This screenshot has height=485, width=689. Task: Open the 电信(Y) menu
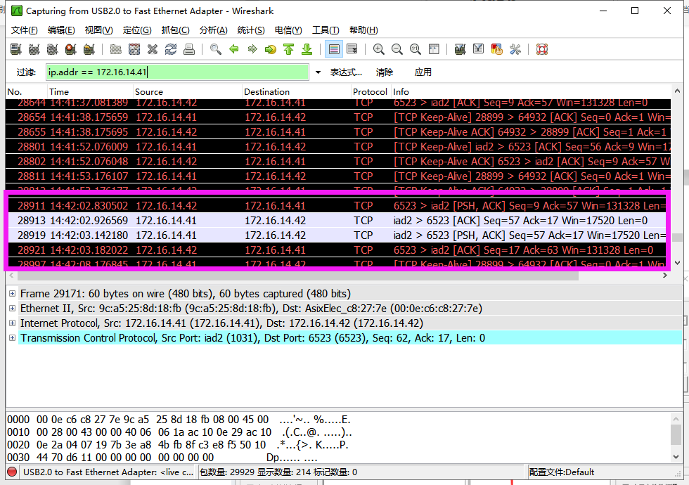point(288,30)
